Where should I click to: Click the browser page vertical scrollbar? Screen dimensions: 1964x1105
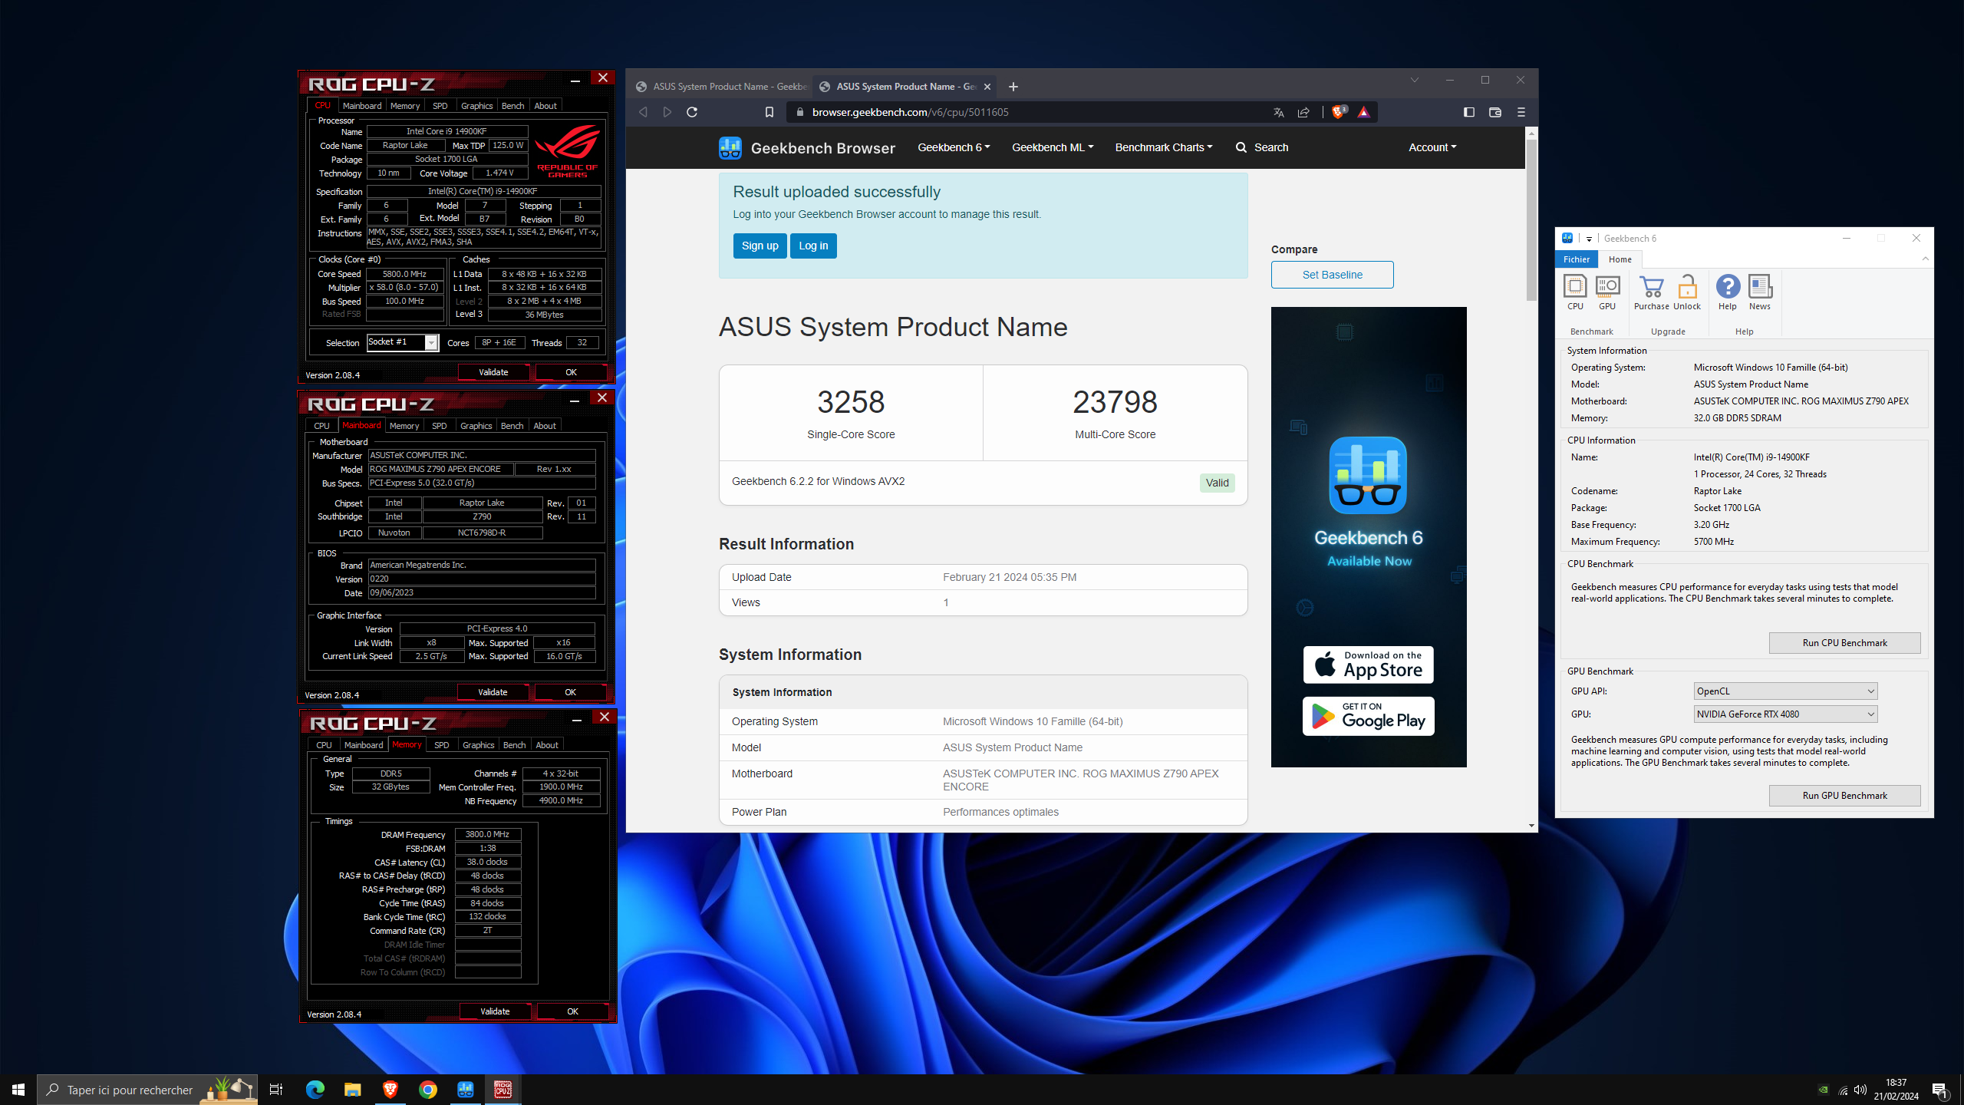pos(1531,219)
